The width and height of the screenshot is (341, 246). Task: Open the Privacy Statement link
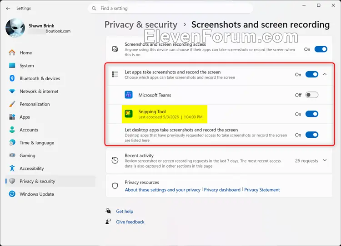[x=262, y=190]
